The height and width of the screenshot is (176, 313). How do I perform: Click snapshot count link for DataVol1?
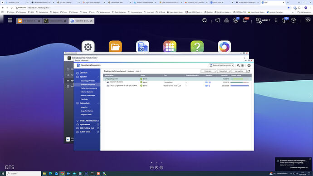tap(210, 82)
